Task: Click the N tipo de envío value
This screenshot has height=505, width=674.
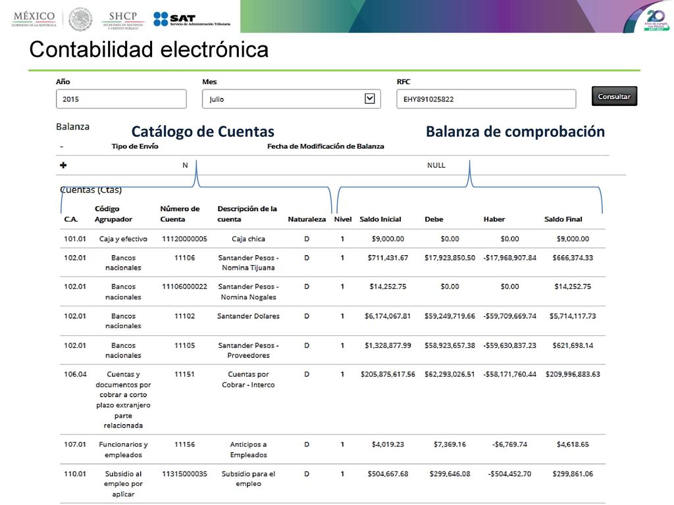Action: 185,165
